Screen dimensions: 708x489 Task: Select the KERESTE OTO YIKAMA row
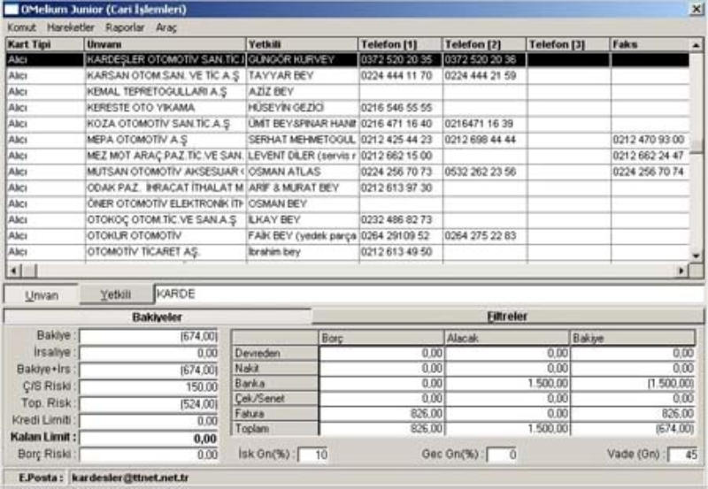348,107
